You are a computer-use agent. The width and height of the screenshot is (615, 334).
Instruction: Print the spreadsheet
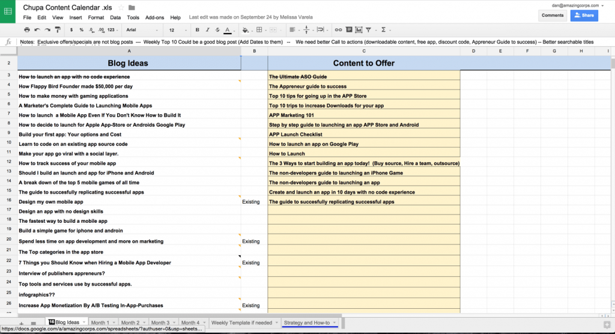[x=26, y=30]
